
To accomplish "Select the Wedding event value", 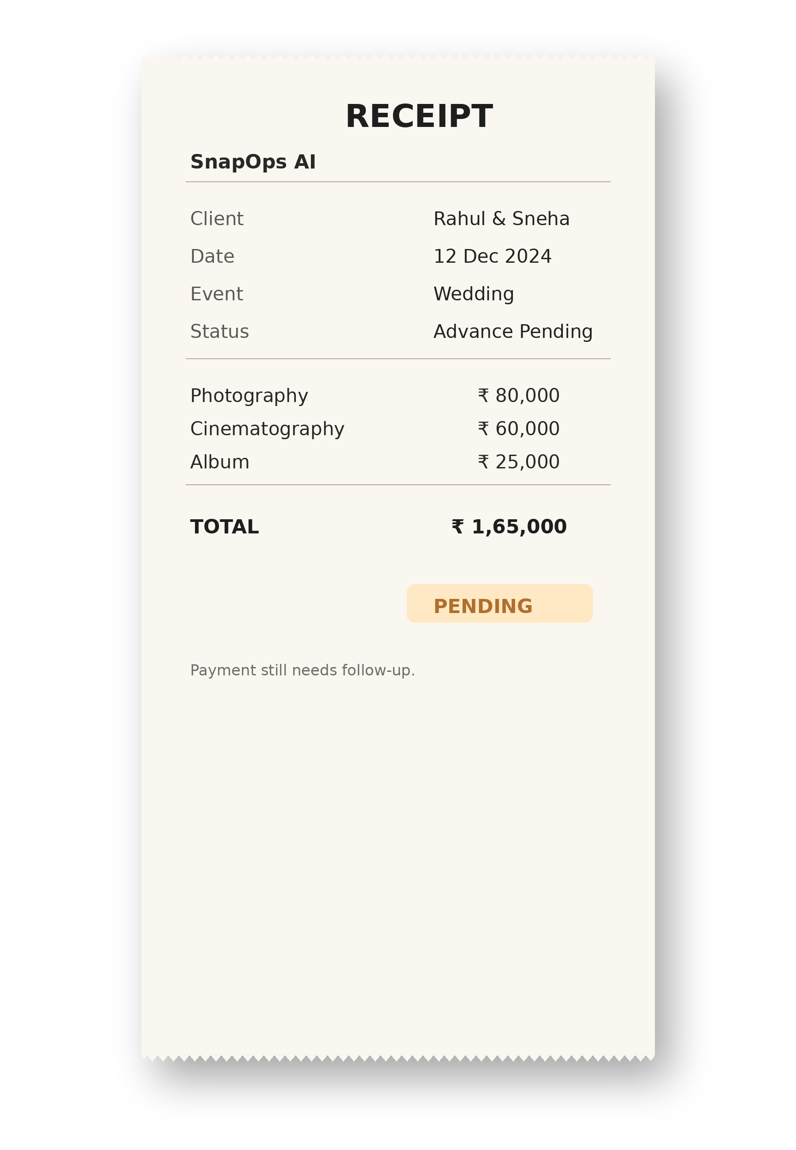I will coord(473,294).
